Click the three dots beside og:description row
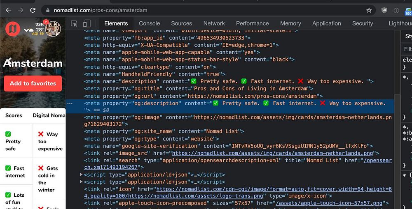 point(70,103)
